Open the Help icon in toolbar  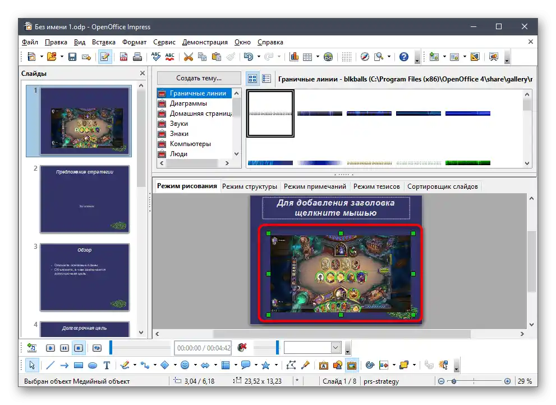pos(403,57)
